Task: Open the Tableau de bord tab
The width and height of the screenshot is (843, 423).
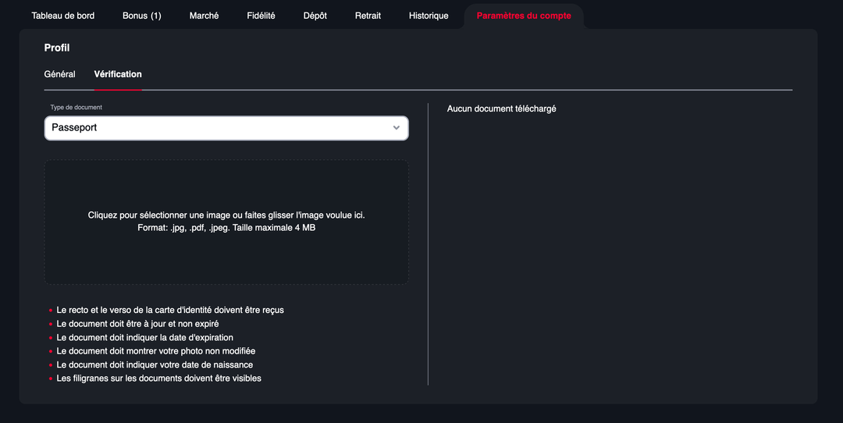Action: 62,16
